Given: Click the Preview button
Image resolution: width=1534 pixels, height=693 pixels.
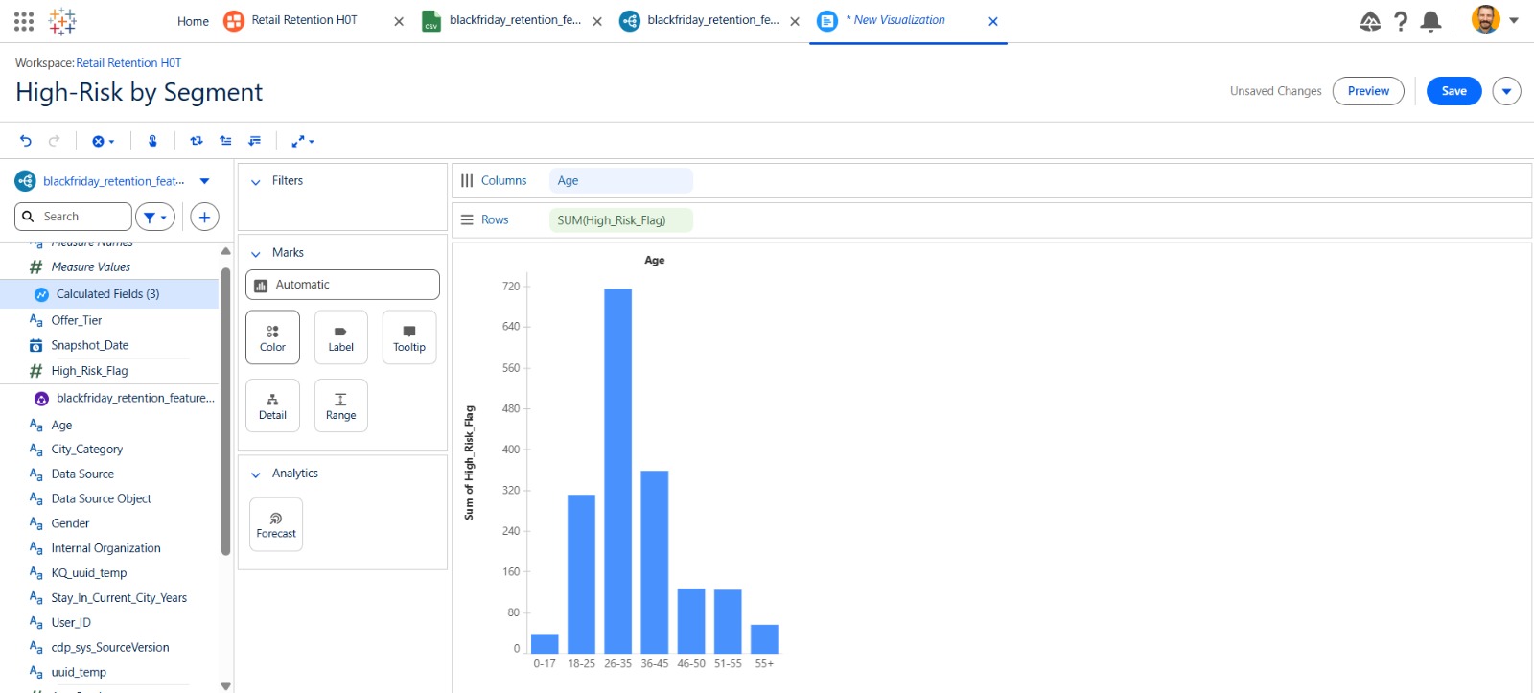Looking at the screenshot, I should tap(1368, 91).
